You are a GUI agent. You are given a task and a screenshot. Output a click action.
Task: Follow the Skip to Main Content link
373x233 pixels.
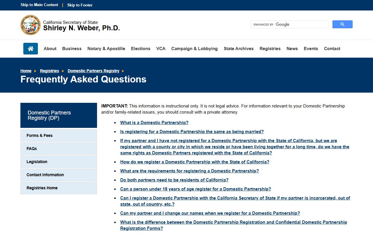[39, 5]
